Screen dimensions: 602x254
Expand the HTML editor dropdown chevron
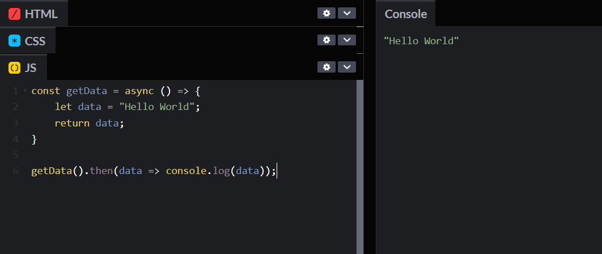(x=347, y=13)
